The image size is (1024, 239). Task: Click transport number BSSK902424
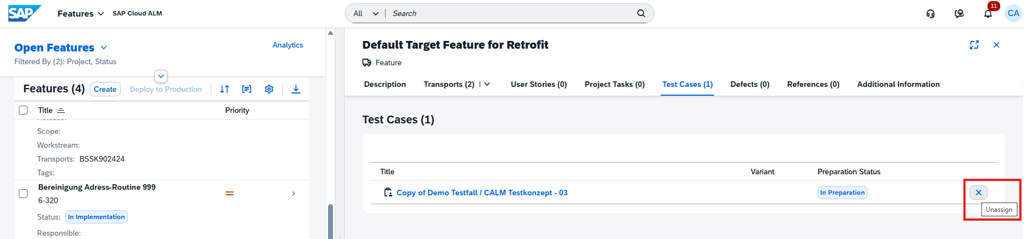102,159
